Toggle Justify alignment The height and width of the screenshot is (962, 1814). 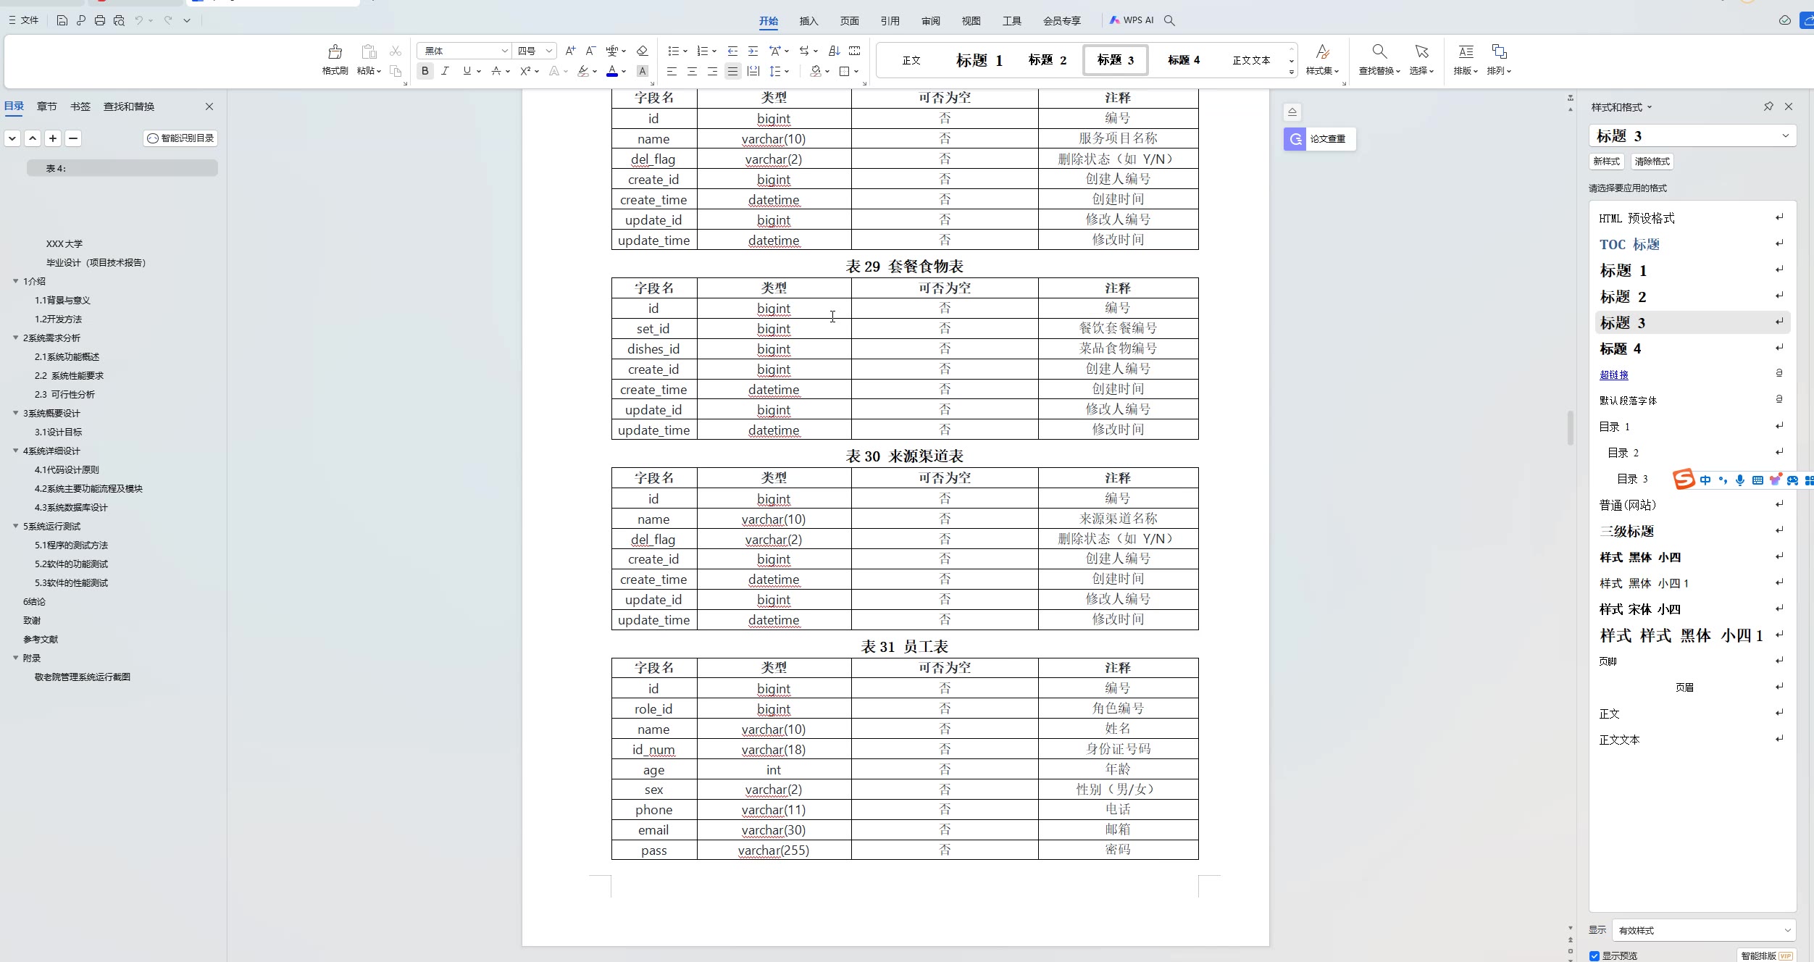point(732,71)
